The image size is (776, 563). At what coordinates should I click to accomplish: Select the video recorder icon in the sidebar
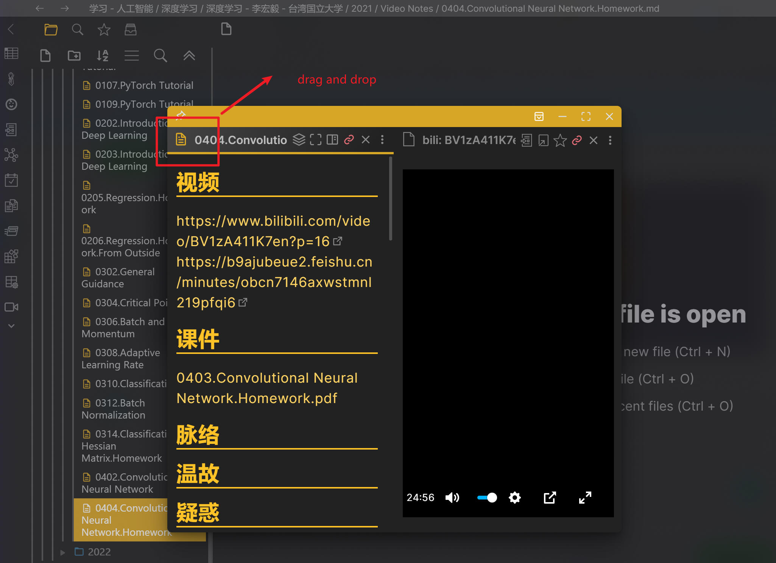click(x=11, y=307)
